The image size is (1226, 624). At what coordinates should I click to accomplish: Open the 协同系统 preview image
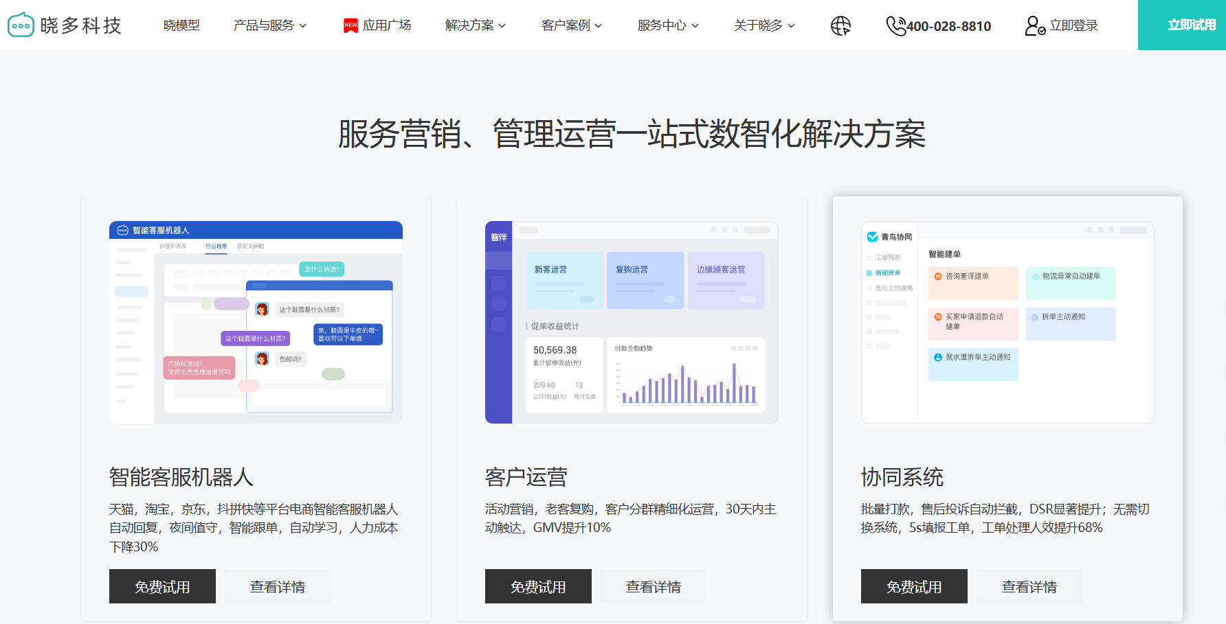[1007, 322]
